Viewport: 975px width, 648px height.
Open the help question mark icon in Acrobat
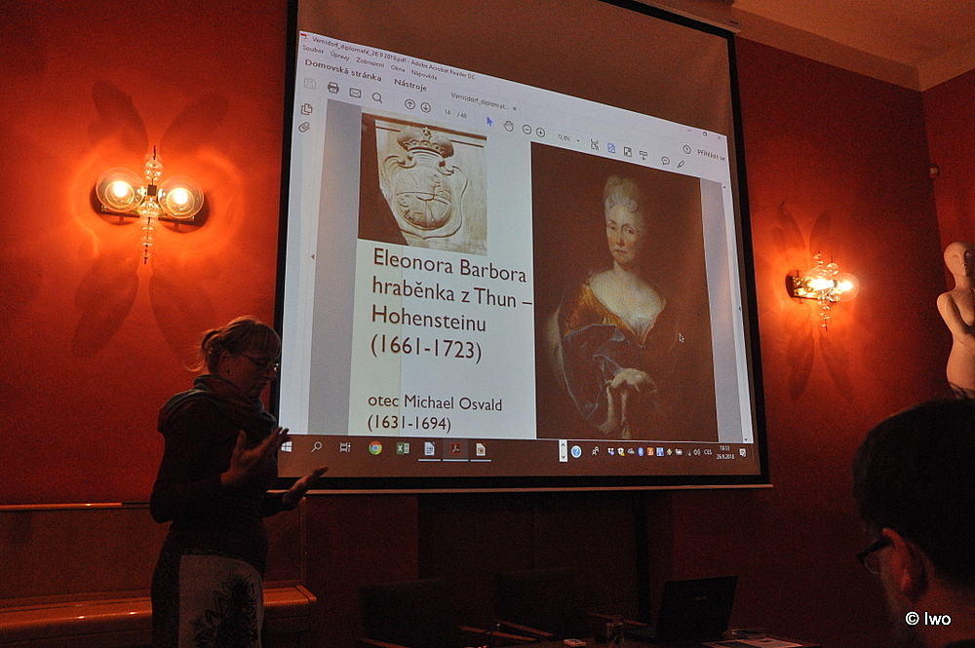click(x=686, y=150)
